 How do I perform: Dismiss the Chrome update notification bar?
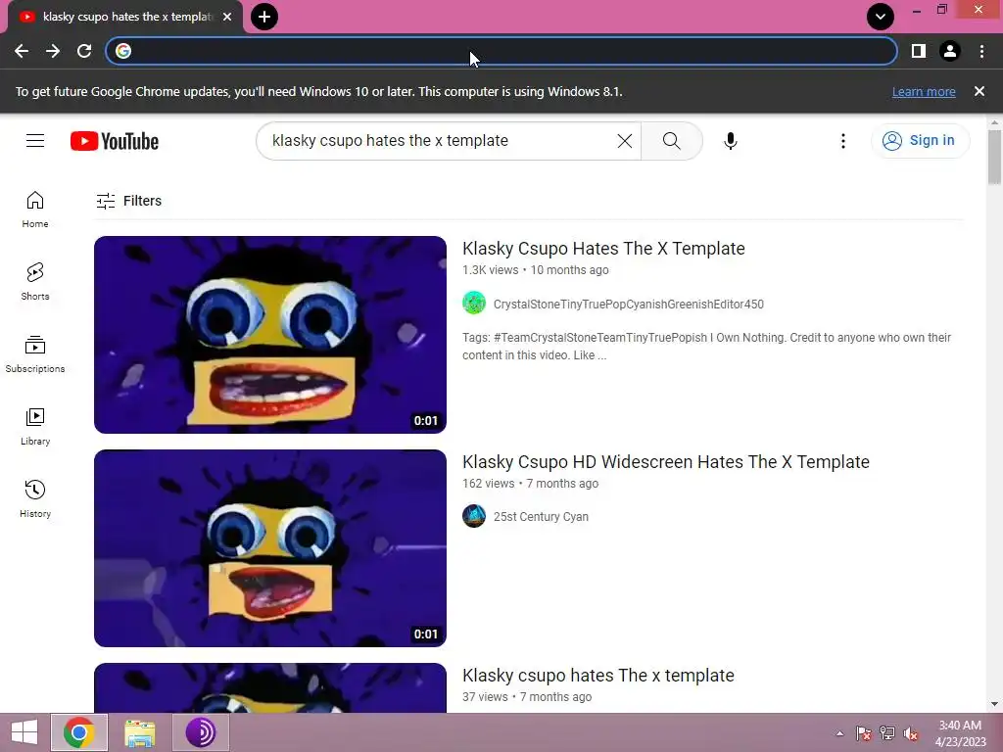pos(979,91)
